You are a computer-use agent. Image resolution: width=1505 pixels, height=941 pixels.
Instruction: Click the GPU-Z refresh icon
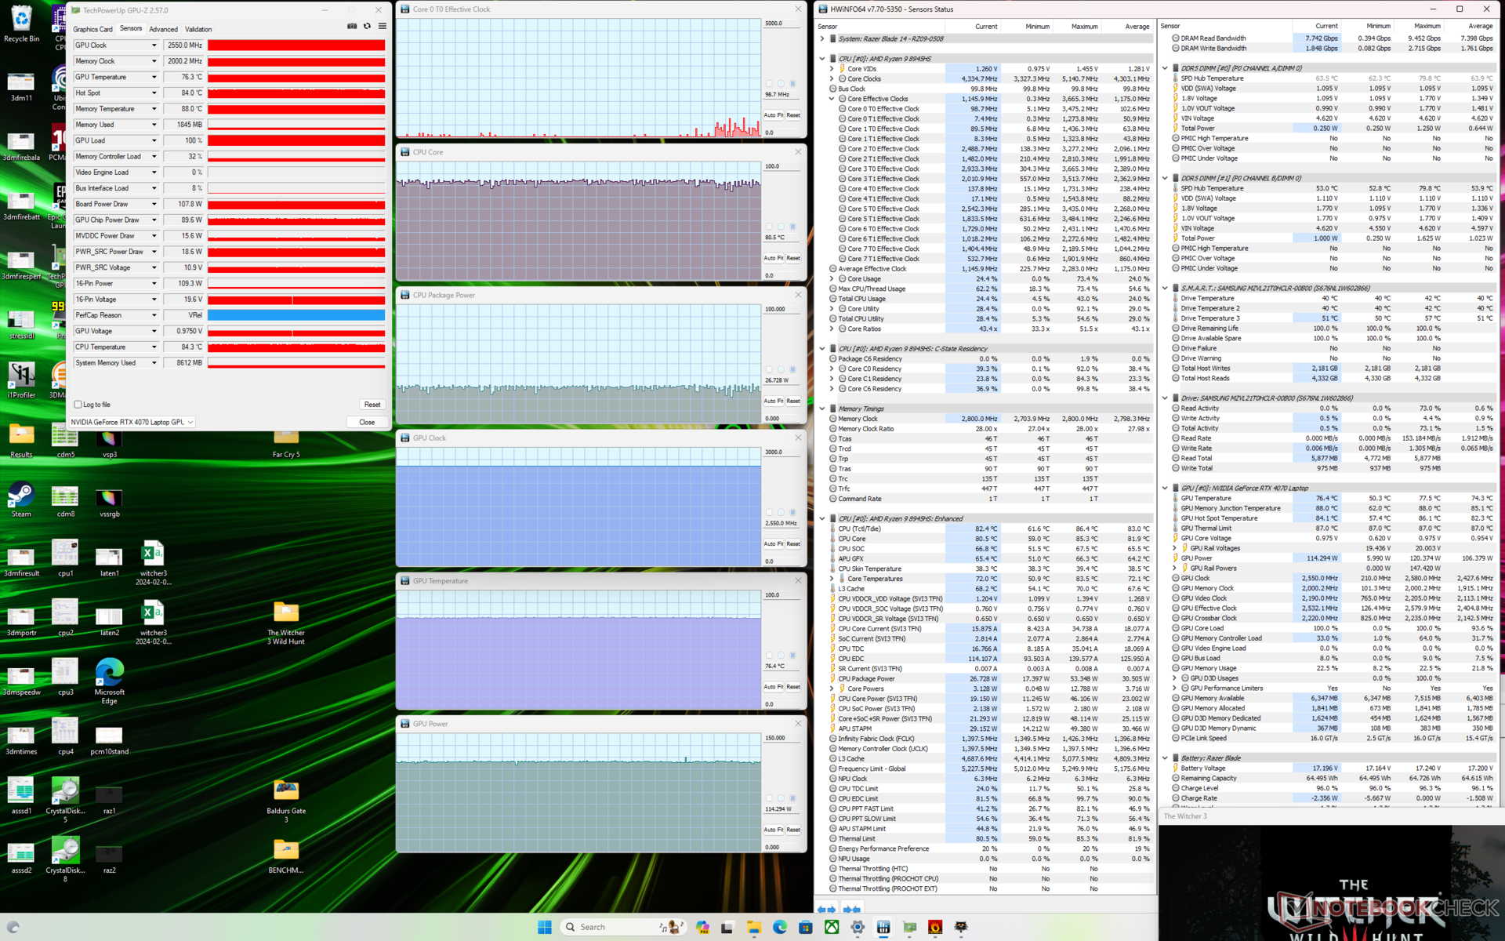click(367, 27)
